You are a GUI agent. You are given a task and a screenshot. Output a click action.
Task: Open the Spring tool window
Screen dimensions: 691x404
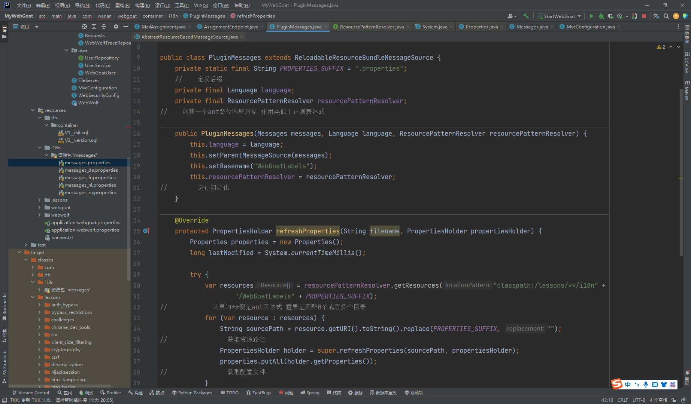(310, 393)
